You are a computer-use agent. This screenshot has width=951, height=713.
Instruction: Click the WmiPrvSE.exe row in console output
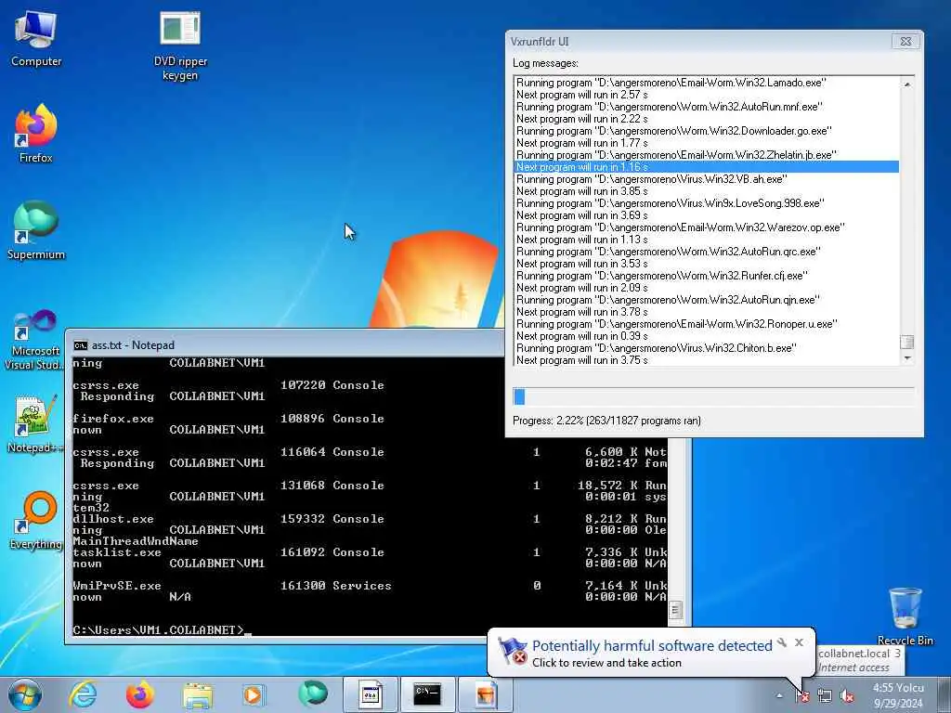point(370,586)
